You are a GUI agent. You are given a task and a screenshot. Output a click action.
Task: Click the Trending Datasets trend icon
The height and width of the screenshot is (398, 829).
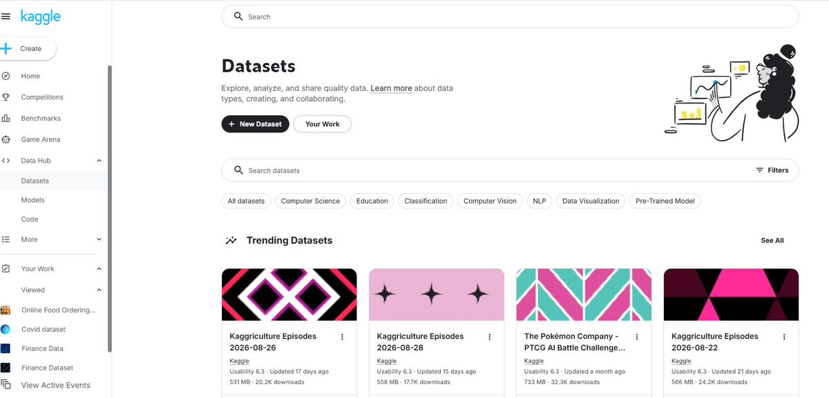[231, 241]
